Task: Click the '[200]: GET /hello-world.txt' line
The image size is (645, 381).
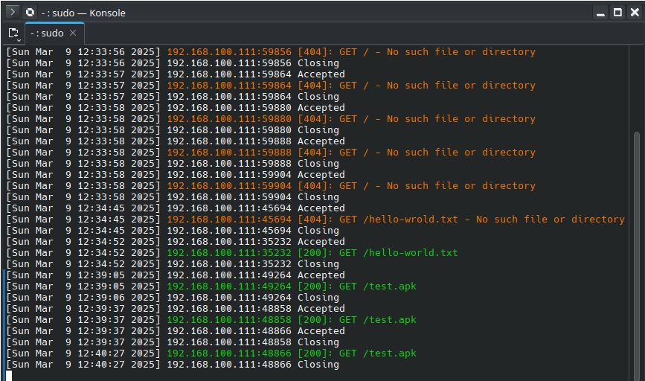Action: tap(232, 252)
